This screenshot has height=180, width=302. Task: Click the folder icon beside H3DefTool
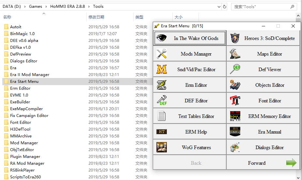click(6, 129)
